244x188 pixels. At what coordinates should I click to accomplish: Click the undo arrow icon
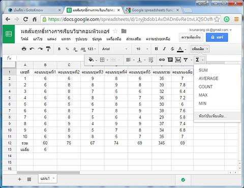pos(32,49)
